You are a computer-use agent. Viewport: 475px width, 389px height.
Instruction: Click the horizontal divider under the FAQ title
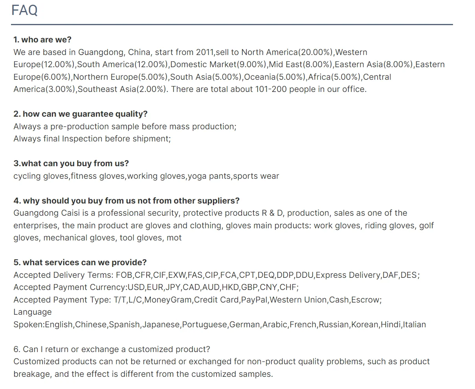tap(232, 25)
